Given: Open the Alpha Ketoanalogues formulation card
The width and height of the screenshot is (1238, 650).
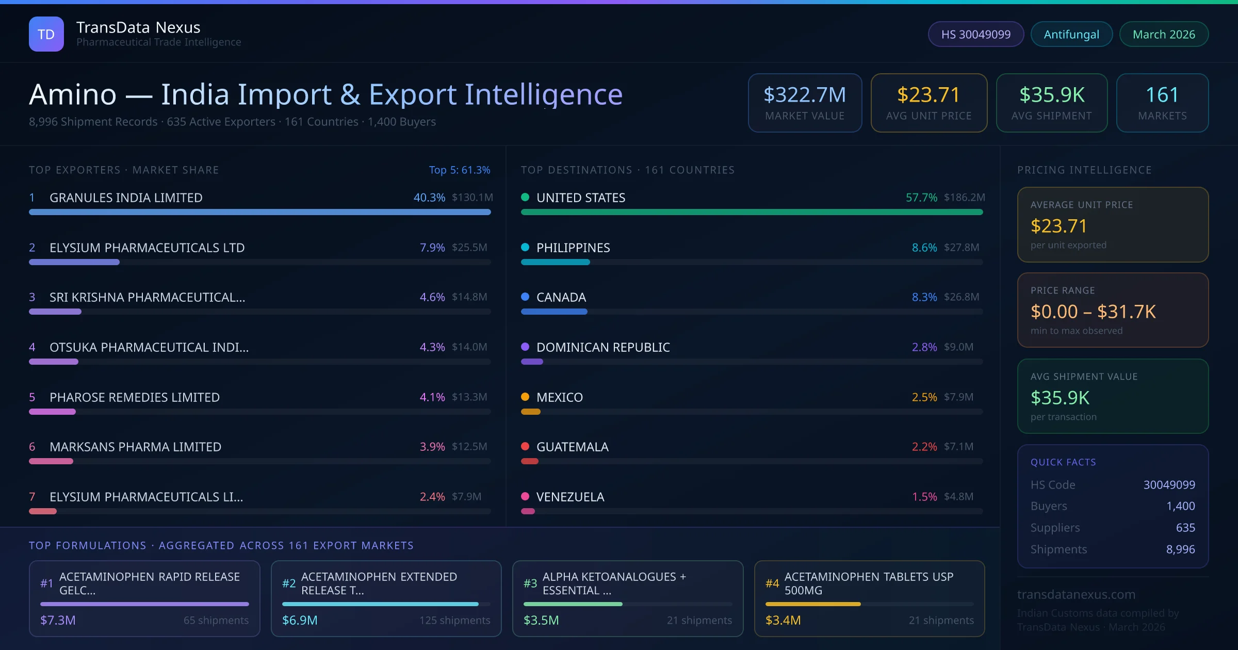Looking at the screenshot, I should click(x=627, y=598).
